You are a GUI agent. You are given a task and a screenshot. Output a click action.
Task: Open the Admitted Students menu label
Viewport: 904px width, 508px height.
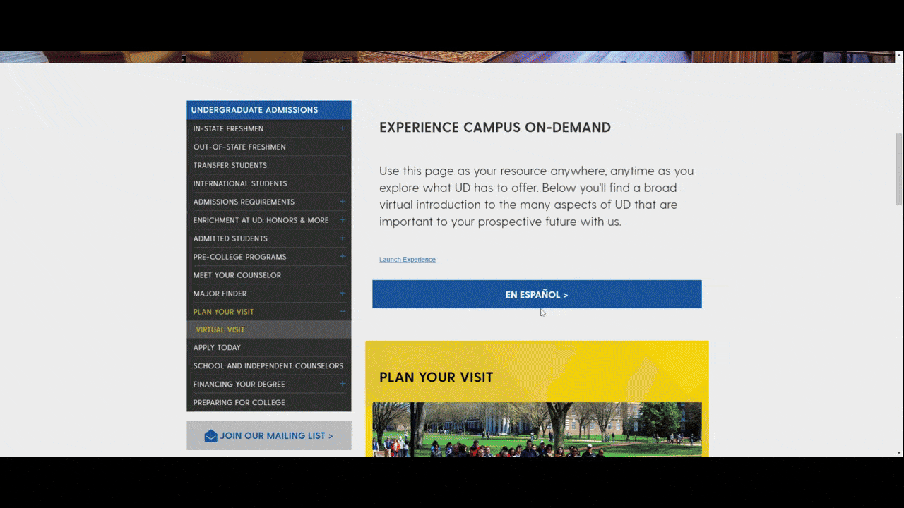pyautogui.click(x=230, y=238)
